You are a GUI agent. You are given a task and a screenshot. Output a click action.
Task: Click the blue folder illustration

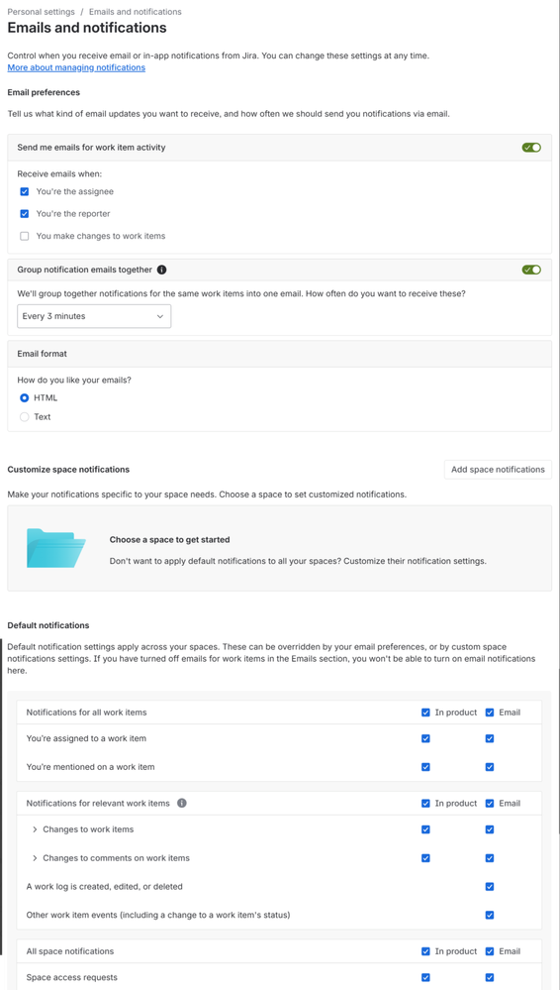[x=56, y=547]
